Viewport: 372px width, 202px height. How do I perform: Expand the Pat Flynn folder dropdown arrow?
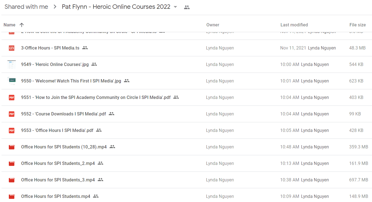[x=175, y=7]
